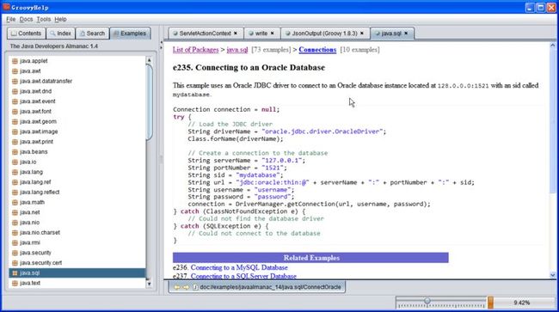Click the java.awt package icon
Viewport: 559px width, 312px height.
(x=15, y=71)
